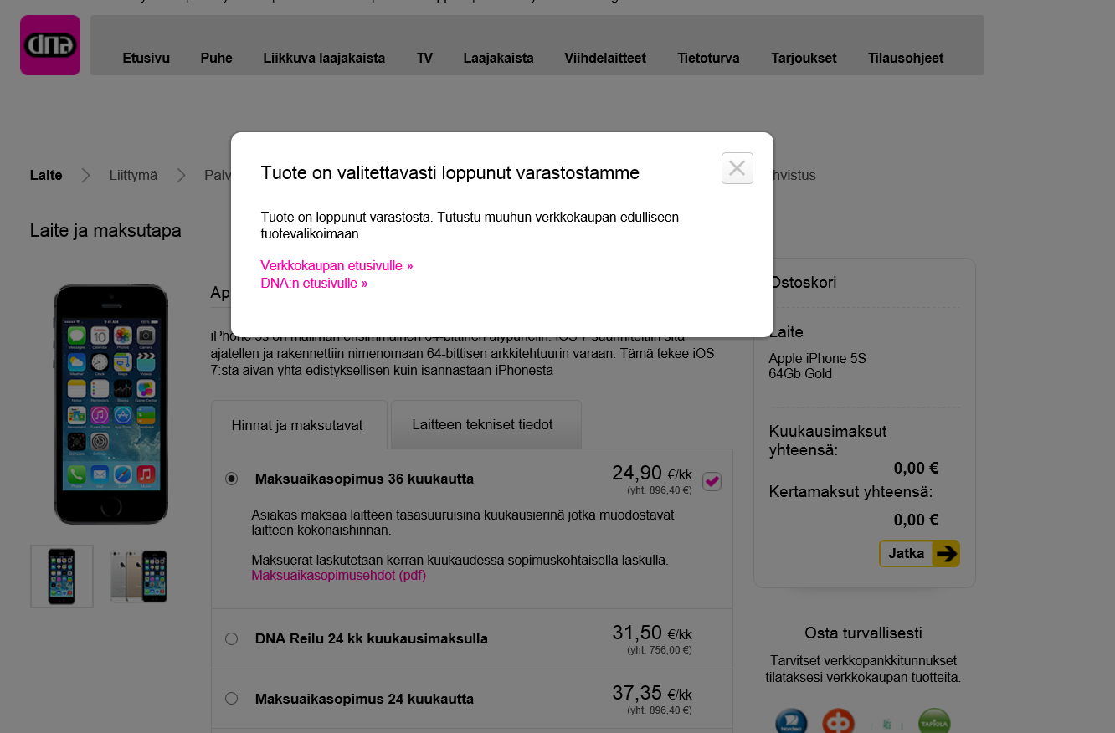Screen dimensions: 1115x733
Task: Go to Etusivu in the navigation
Action: 146,58
